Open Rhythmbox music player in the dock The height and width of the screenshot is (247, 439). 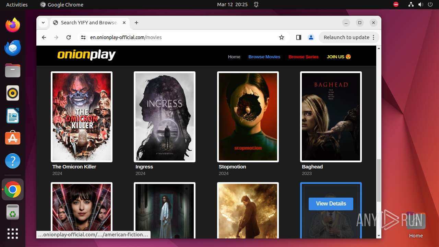pos(13,93)
